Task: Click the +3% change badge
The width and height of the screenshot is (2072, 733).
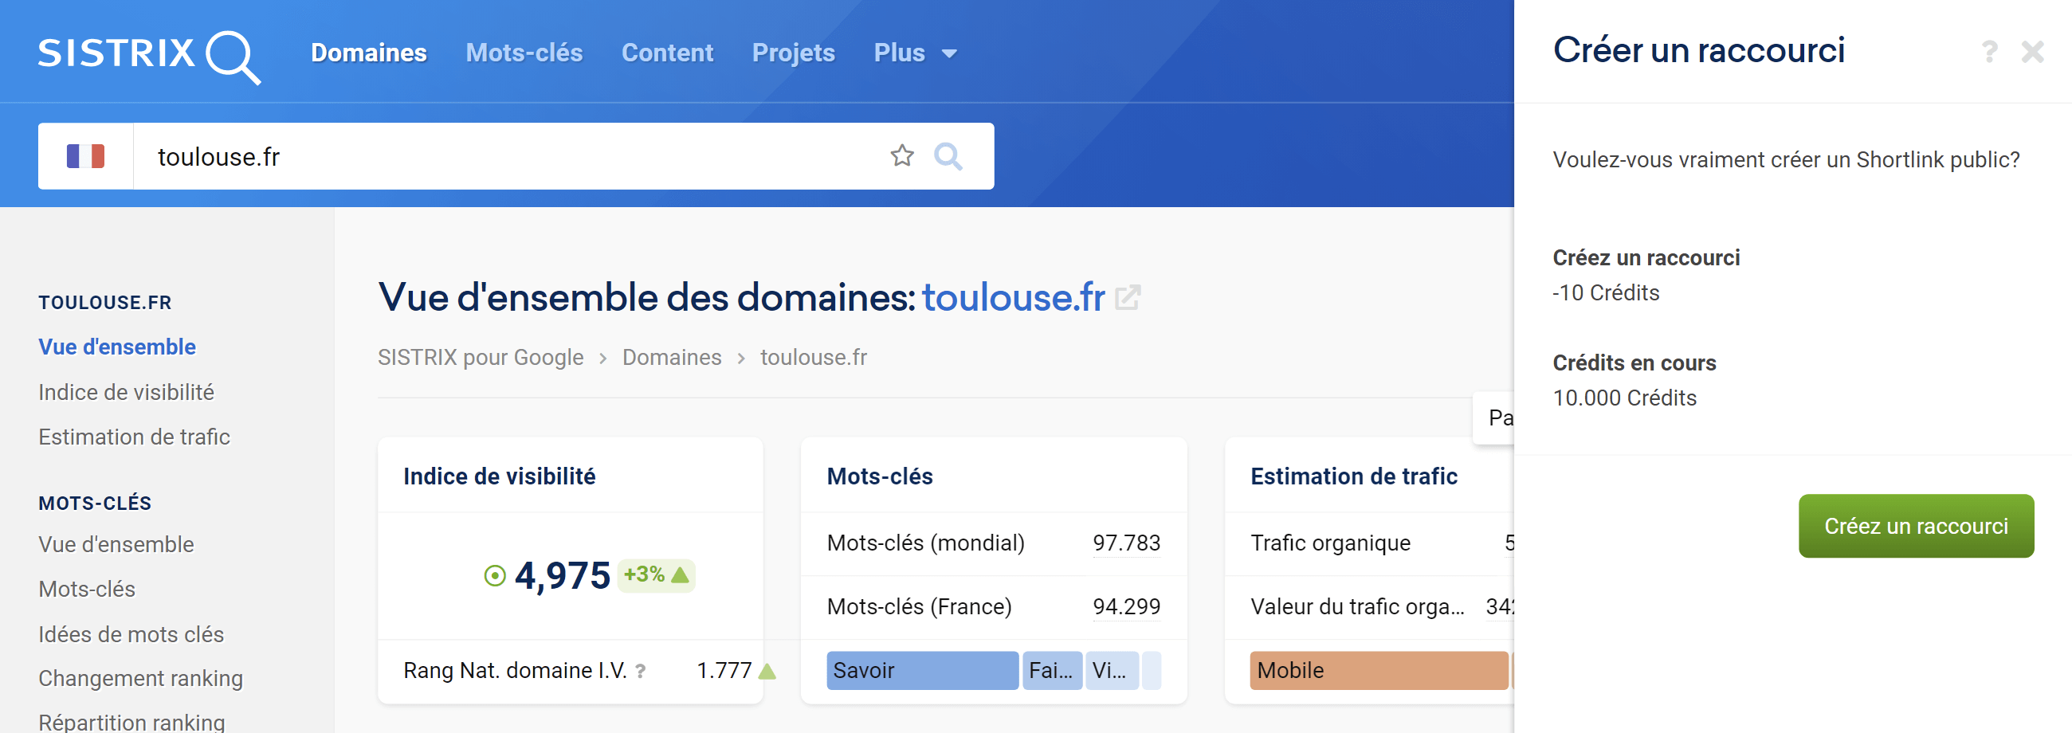Action: (x=656, y=575)
